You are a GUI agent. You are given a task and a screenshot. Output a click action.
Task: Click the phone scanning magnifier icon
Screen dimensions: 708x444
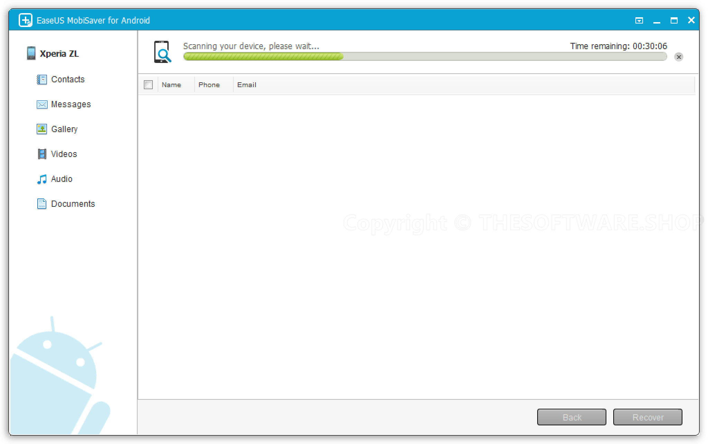coord(162,52)
